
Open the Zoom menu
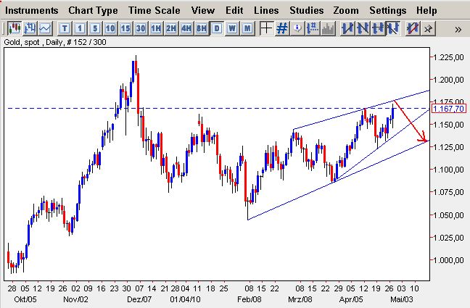[x=346, y=10]
